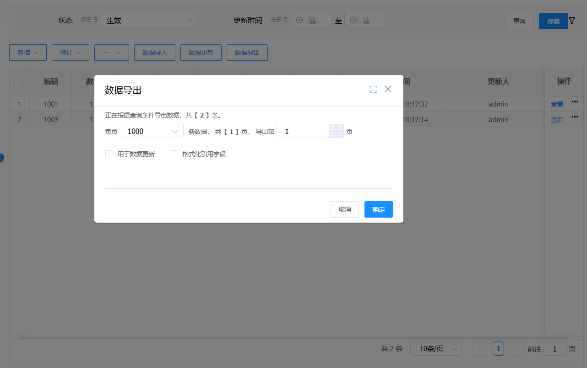The height and width of the screenshot is (368, 587).
Task: Click the decrement arrow on the page number stepper
Action: [336, 134]
